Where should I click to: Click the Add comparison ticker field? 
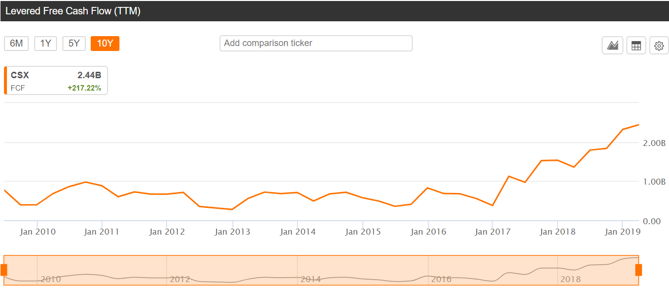click(x=316, y=43)
